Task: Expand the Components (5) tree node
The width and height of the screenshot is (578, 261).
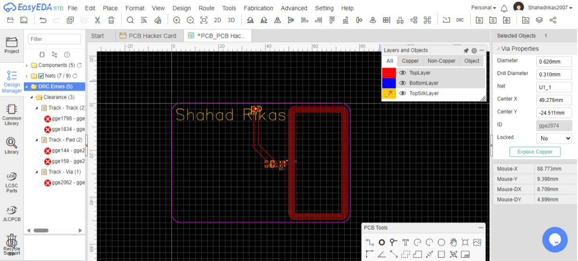Action: pyautogui.click(x=27, y=66)
